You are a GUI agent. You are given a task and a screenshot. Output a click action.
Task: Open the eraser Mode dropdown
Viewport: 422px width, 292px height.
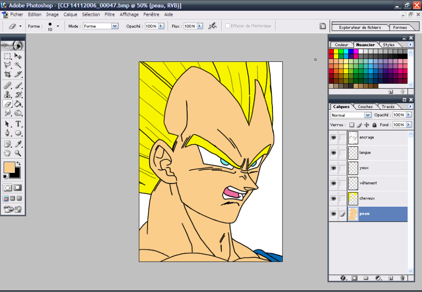pyautogui.click(x=115, y=26)
